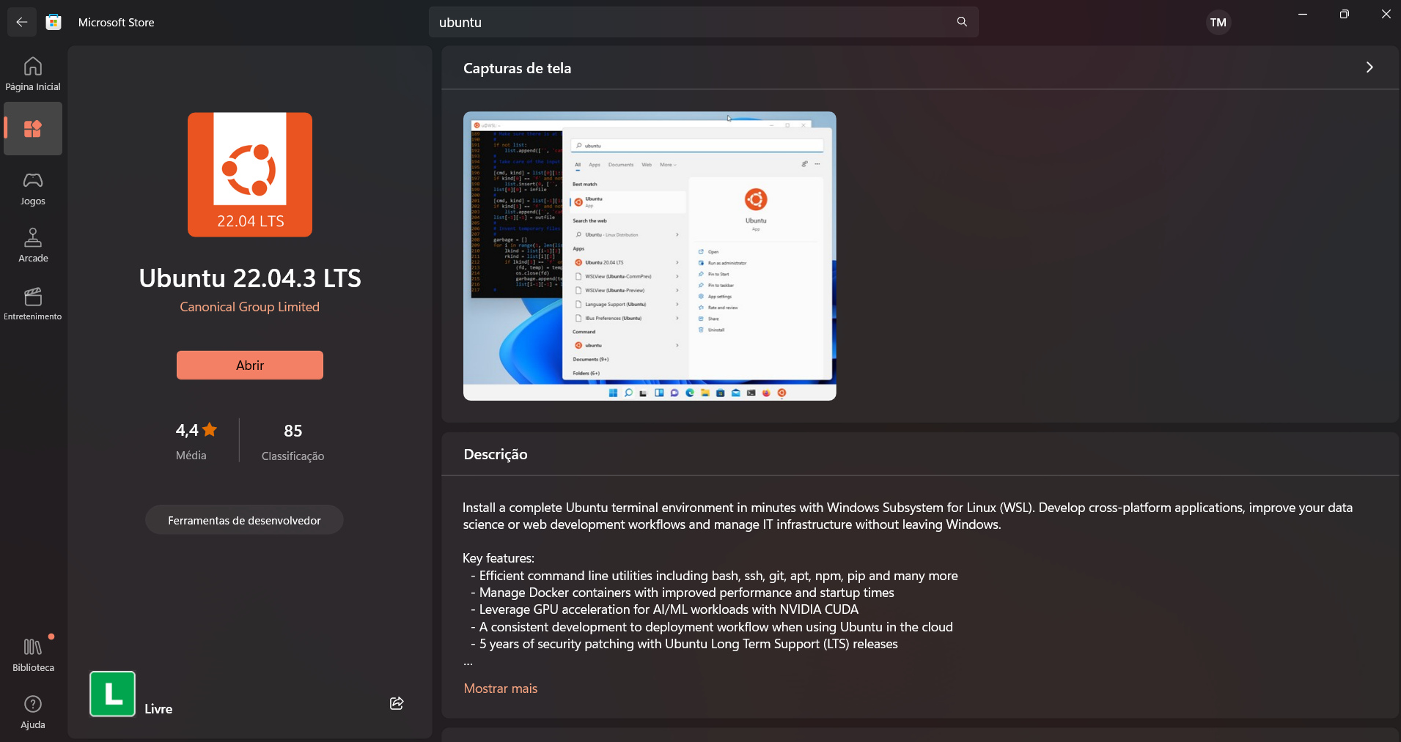Click the Abrir button
The width and height of the screenshot is (1401, 742).
point(250,365)
